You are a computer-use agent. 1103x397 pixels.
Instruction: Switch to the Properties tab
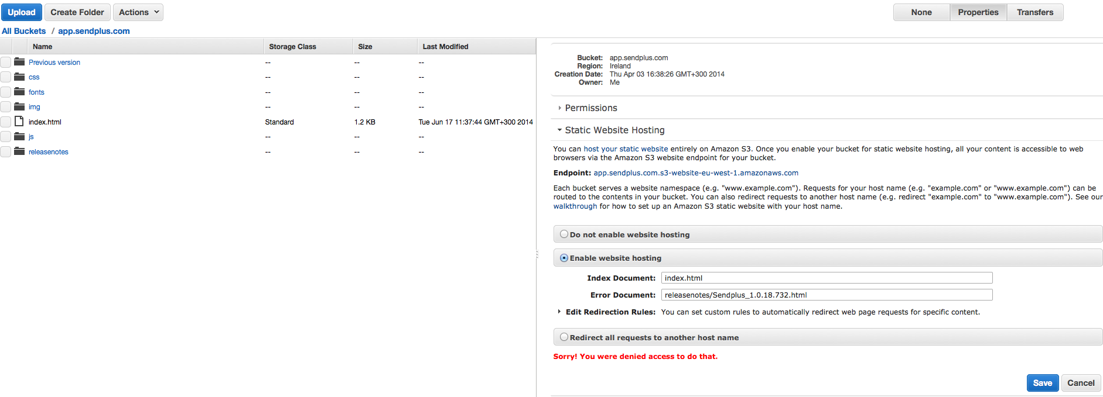point(978,12)
